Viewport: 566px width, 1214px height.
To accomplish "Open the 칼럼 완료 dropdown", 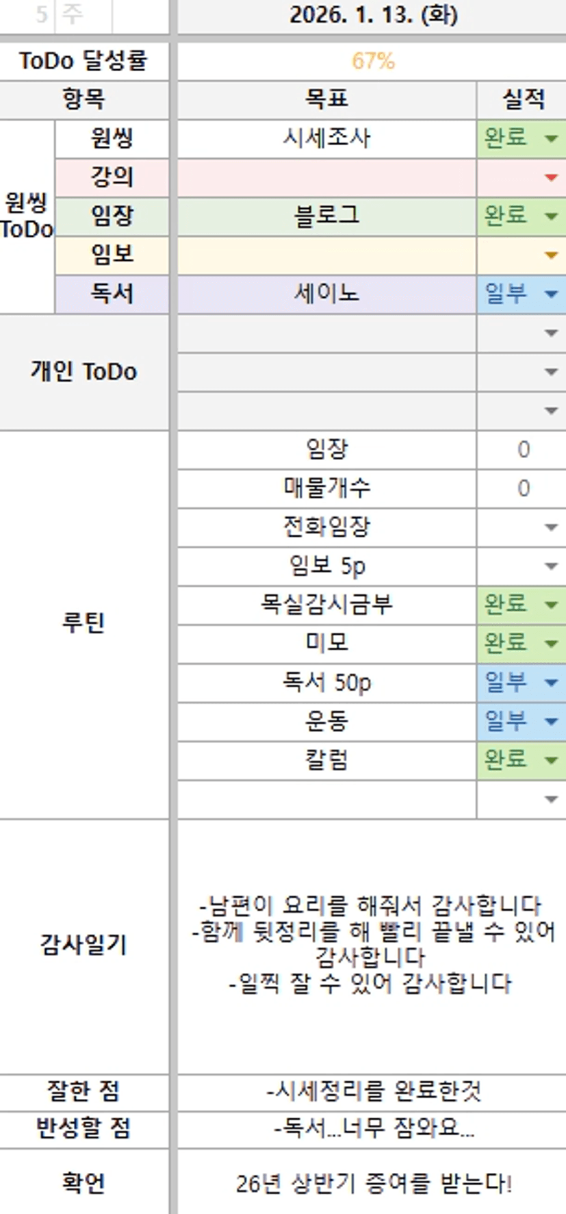I will pyautogui.click(x=551, y=760).
